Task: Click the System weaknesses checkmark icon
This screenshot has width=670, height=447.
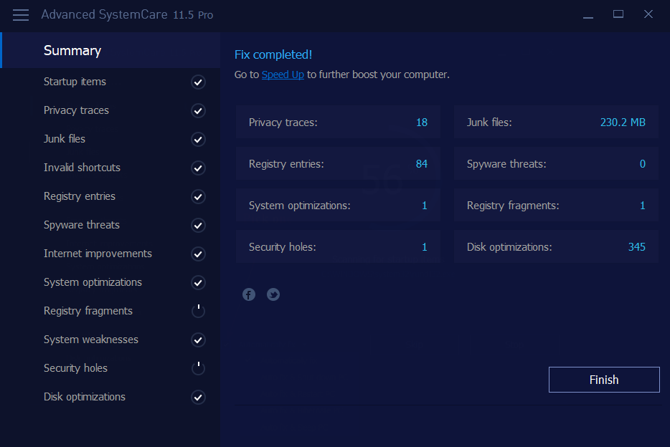Action: pyautogui.click(x=198, y=340)
